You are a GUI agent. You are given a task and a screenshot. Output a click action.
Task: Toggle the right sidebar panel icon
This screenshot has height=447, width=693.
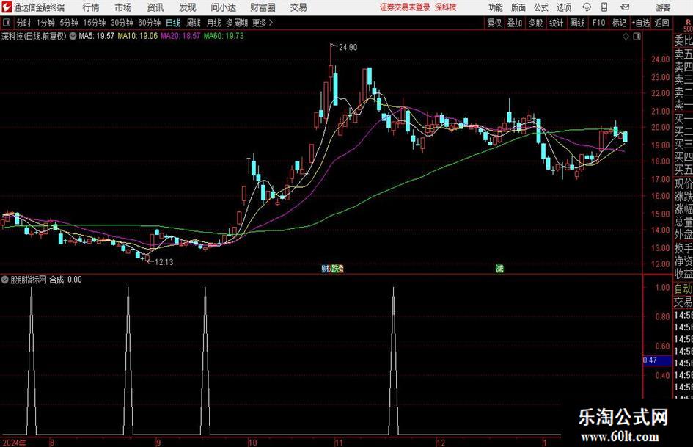637,37
